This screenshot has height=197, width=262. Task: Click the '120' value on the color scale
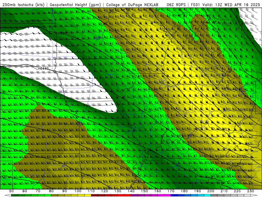(x=104, y=191)
